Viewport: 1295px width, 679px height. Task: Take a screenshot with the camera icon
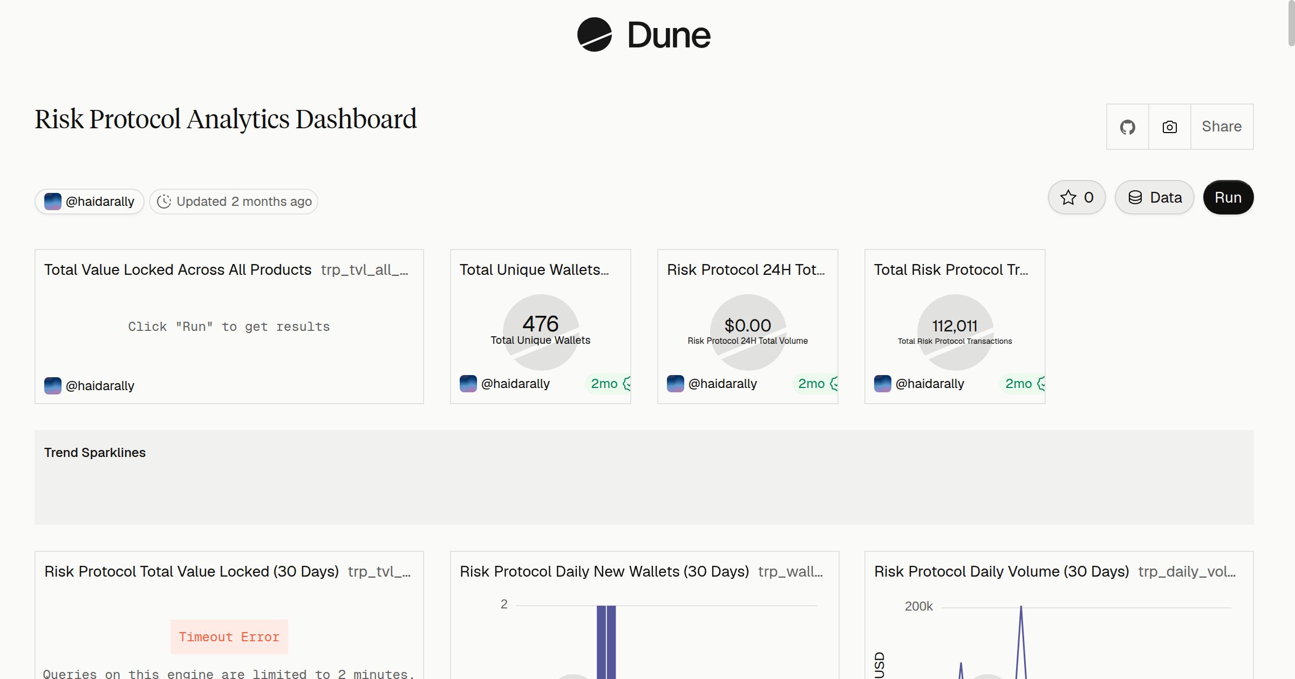click(1169, 127)
